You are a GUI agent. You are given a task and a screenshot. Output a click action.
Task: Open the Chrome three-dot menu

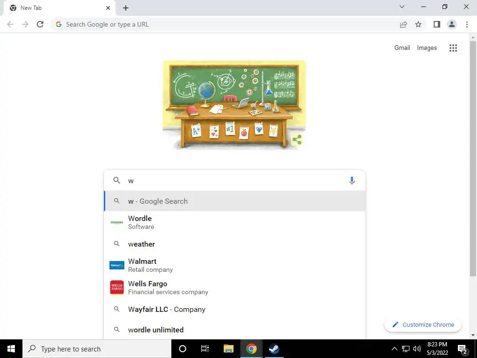coord(467,24)
